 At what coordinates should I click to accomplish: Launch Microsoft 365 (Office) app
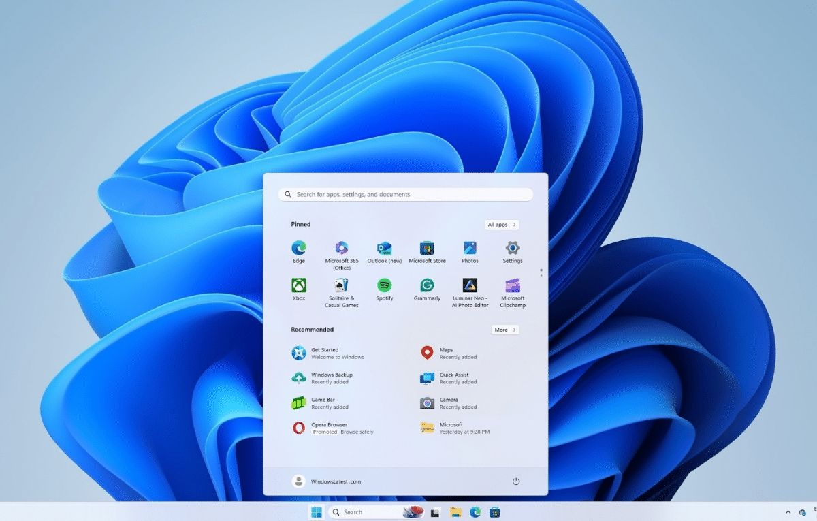click(x=341, y=249)
